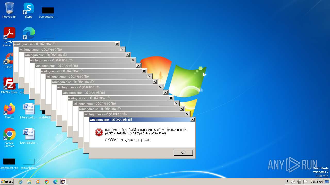Screen dimensions: 330x185
Task: Select the overgetting desktop file
Action: (x=48, y=13)
